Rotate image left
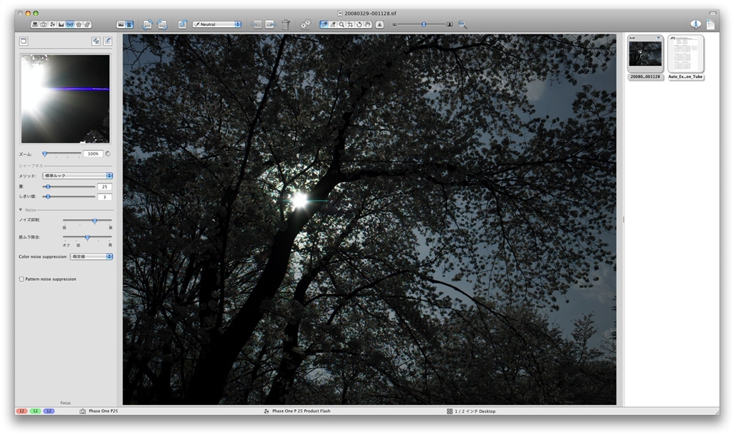Viewport: 734px width, 435px height. pyautogui.click(x=148, y=24)
